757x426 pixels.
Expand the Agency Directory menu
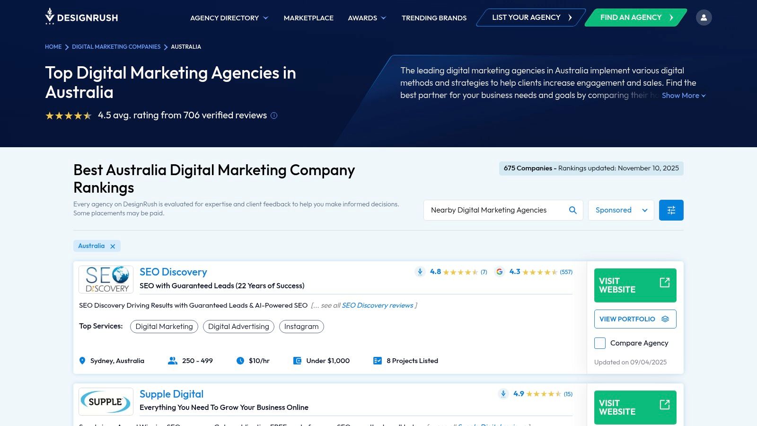click(x=229, y=18)
